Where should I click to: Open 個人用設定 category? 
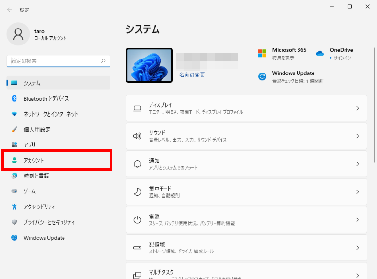tap(59, 129)
